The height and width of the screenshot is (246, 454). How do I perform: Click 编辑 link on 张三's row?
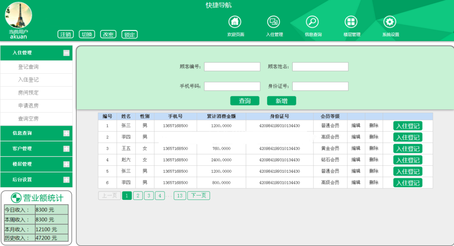pos(356,126)
